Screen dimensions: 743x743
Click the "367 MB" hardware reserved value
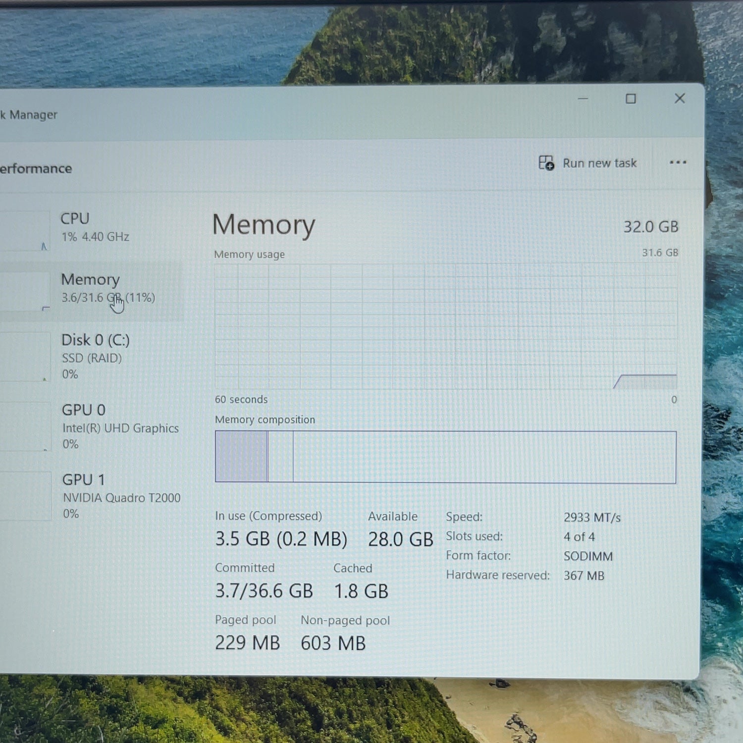584,576
